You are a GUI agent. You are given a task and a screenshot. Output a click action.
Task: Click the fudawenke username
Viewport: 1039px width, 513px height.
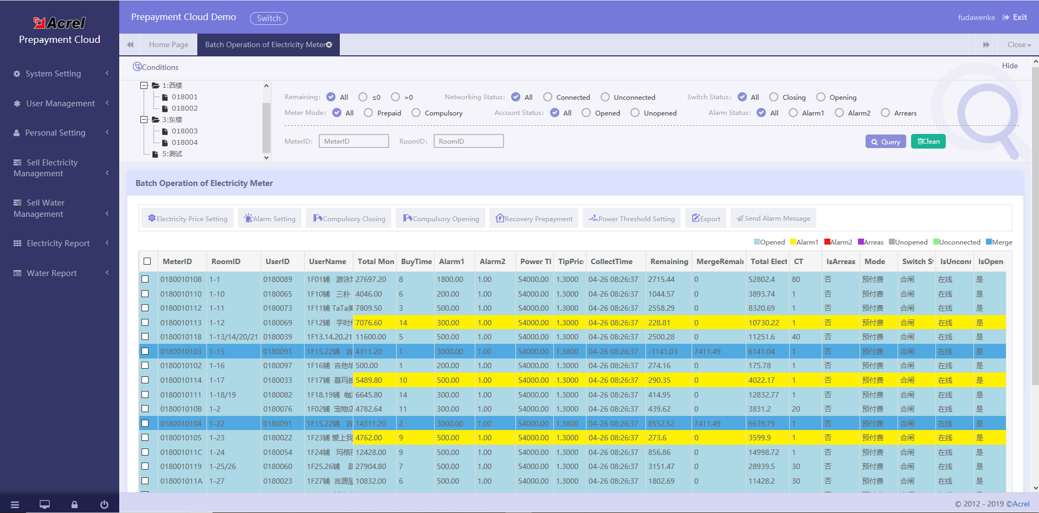976,17
